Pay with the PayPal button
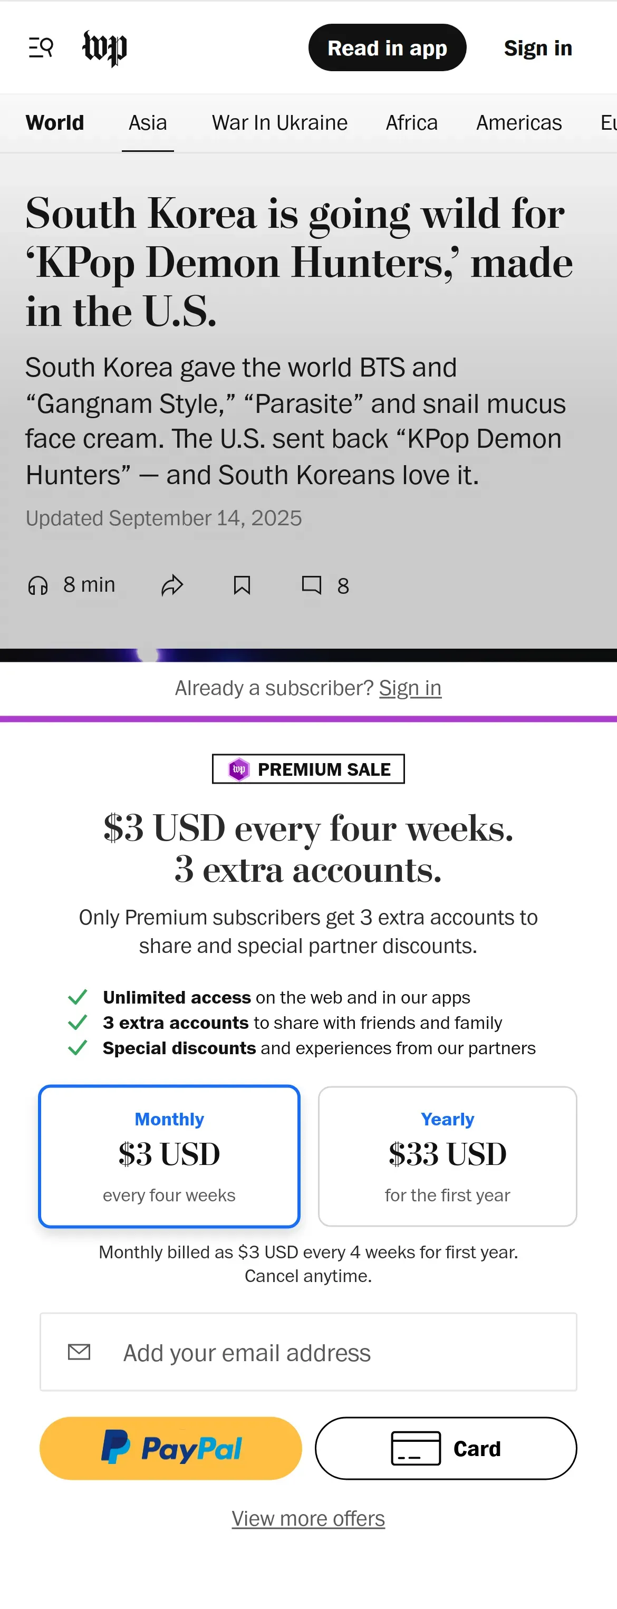617x1609 pixels. [170, 1448]
